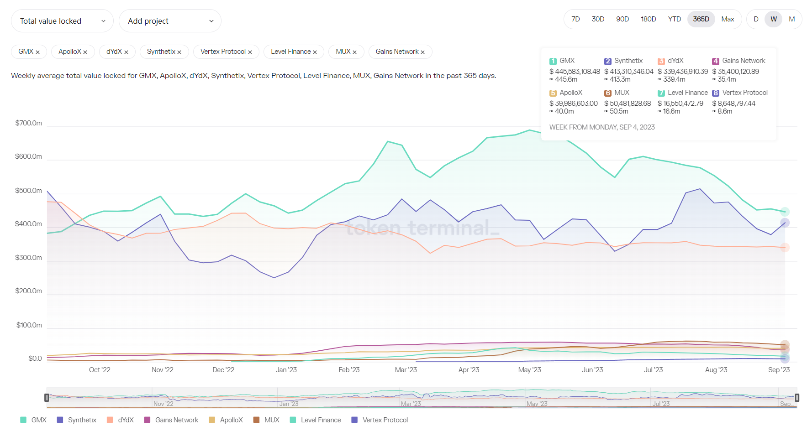The height and width of the screenshot is (431, 807).
Task: Remove GMX chip with its x icon
Action: (x=37, y=52)
